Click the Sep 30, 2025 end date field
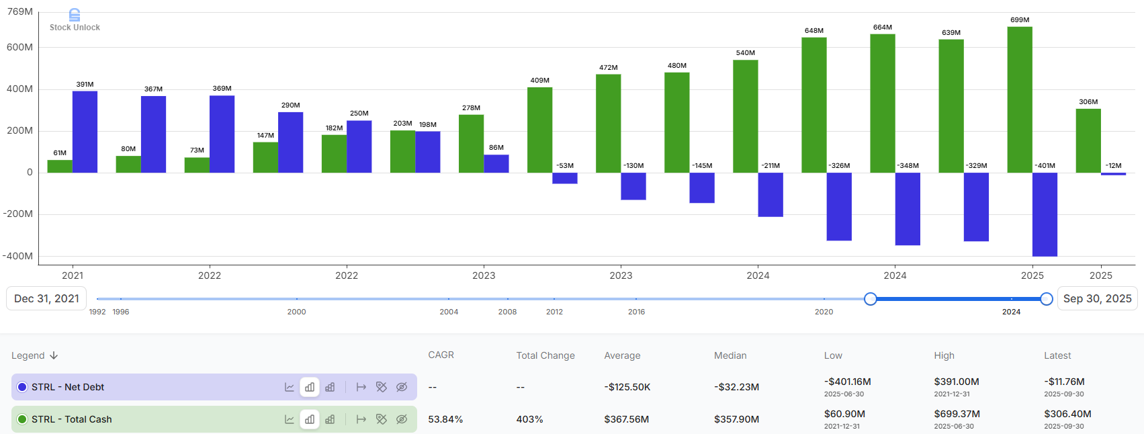1144x434 pixels. (x=1097, y=298)
